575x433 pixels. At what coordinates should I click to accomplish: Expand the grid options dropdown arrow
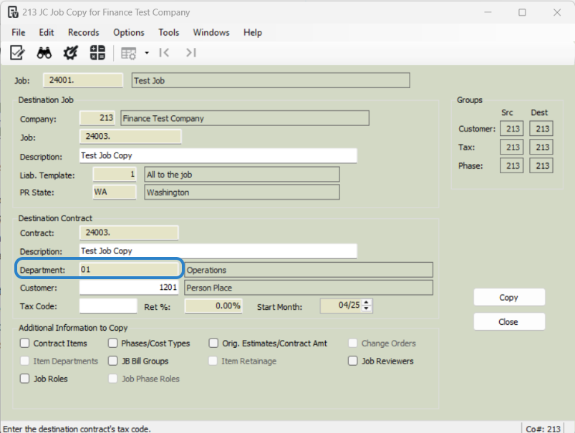click(147, 53)
